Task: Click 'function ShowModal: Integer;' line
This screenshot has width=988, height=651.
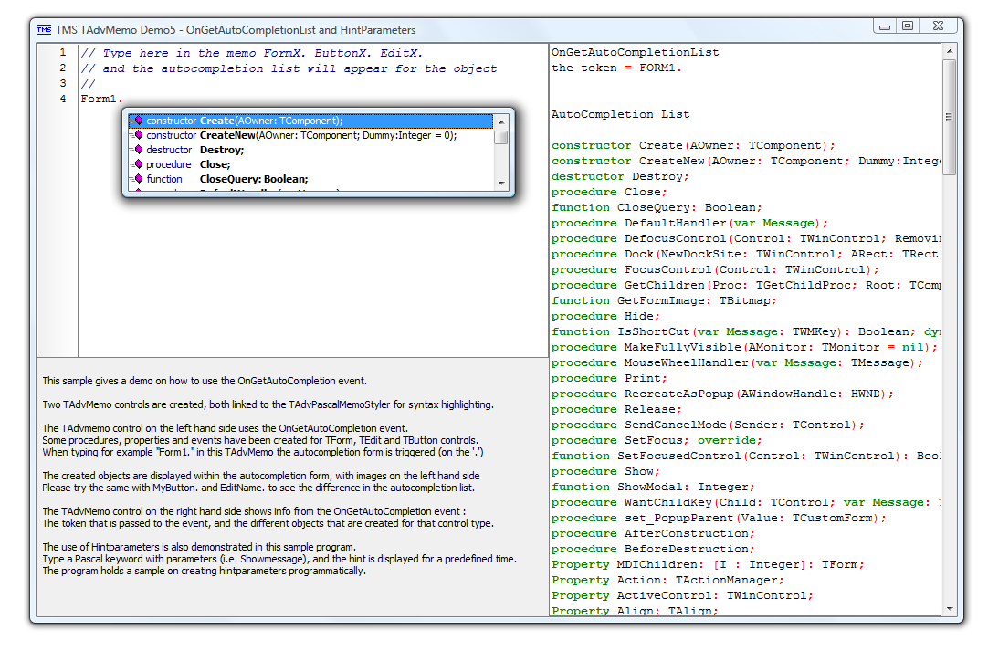Action: tap(653, 488)
